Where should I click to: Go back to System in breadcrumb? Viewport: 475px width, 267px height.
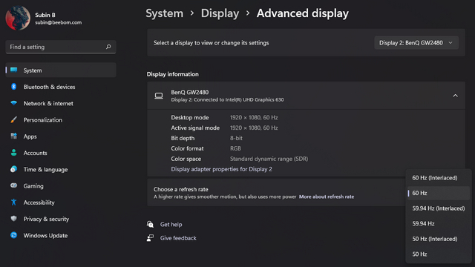(165, 13)
